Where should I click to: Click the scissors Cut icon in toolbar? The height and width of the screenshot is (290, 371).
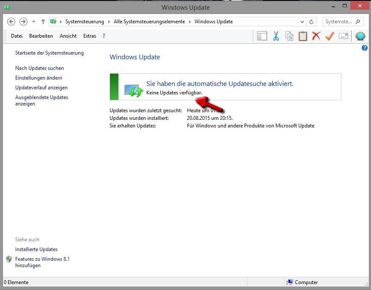(x=276, y=36)
